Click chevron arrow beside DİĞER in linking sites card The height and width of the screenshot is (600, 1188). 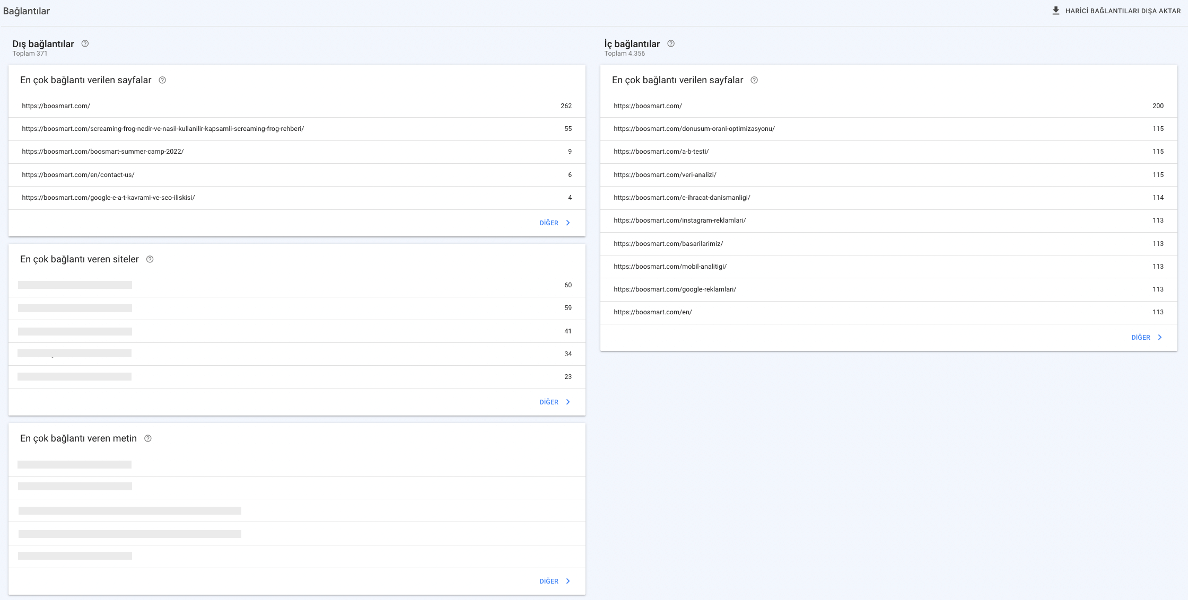tap(568, 402)
